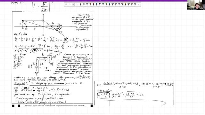
Task: Select the gray eraser tool
Action: (x=84, y=4)
